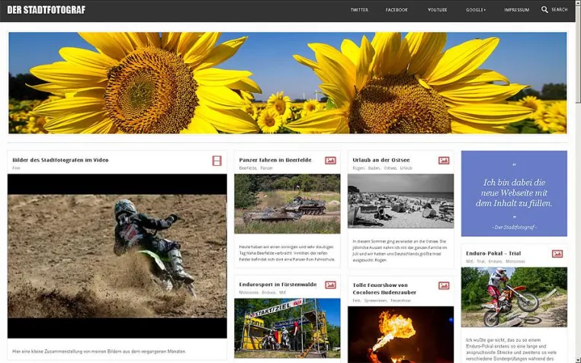Click the image icon on Enduro-Pokal – Trial

coord(557,253)
